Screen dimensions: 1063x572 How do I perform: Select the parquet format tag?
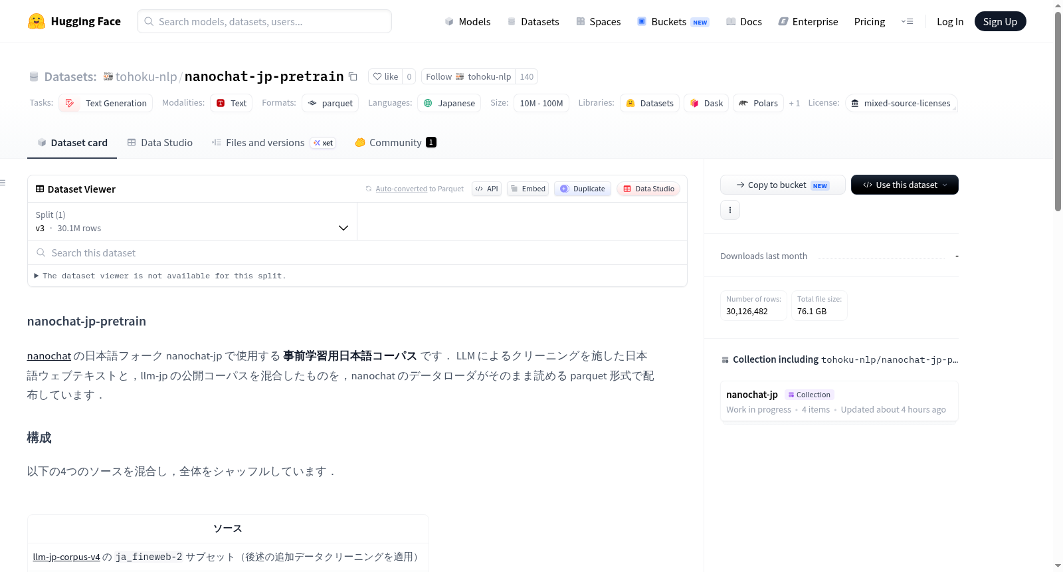330,103
